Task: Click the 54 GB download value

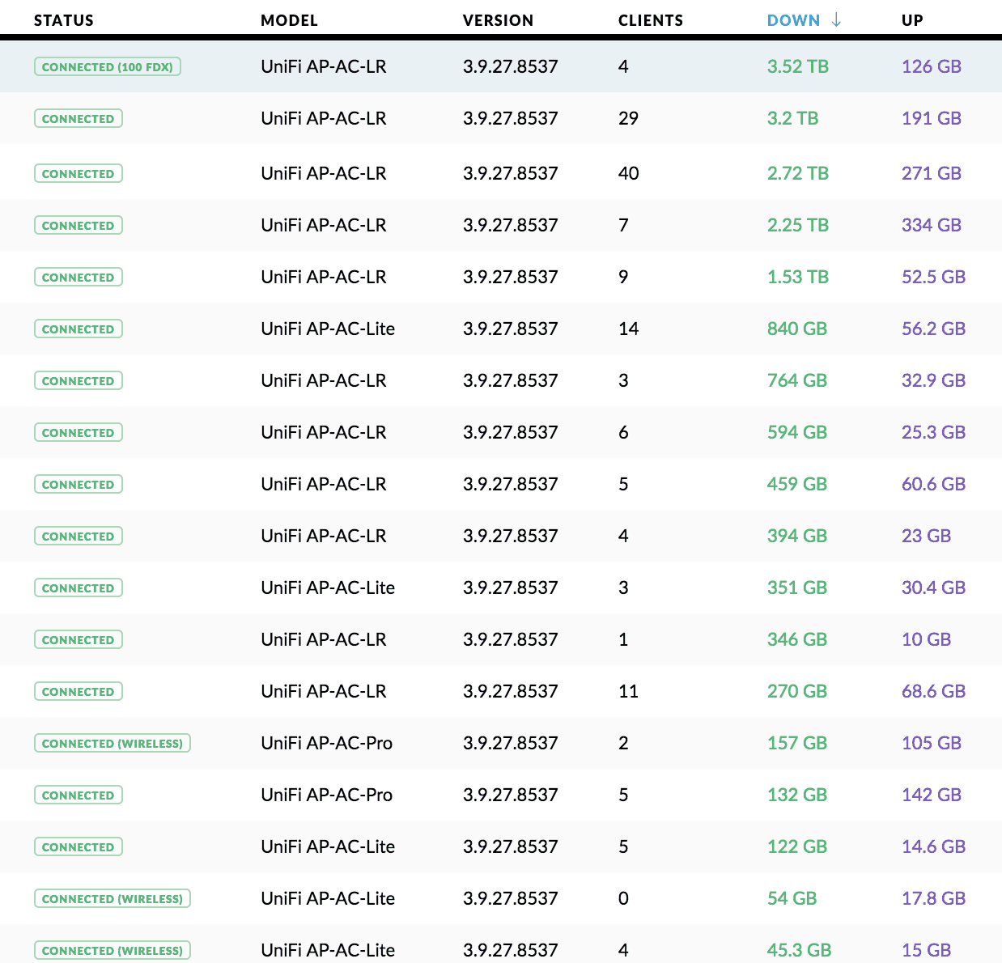Action: click(x=792, y=899)
